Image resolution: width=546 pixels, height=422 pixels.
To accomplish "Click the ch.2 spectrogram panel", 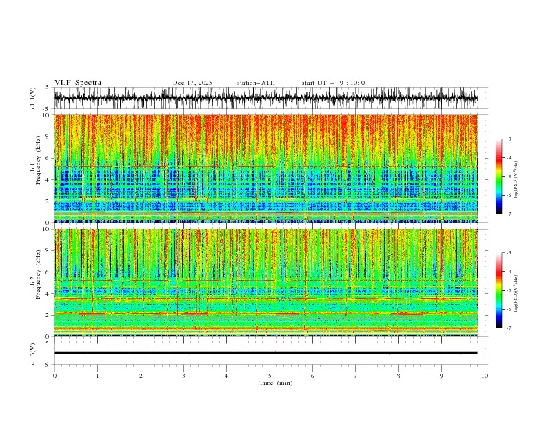I will click(265, 283).
